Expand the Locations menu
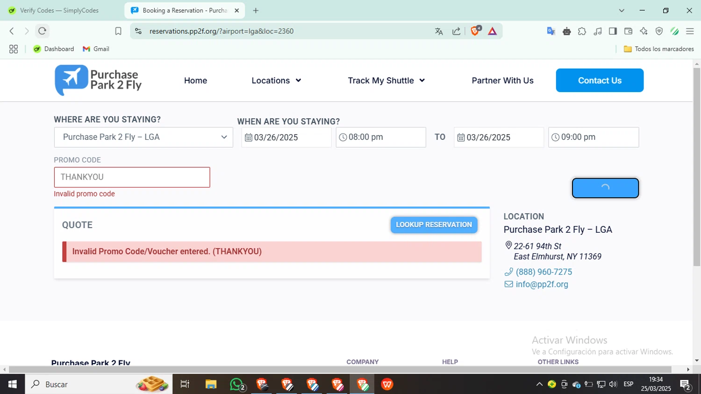 [276, 80]
